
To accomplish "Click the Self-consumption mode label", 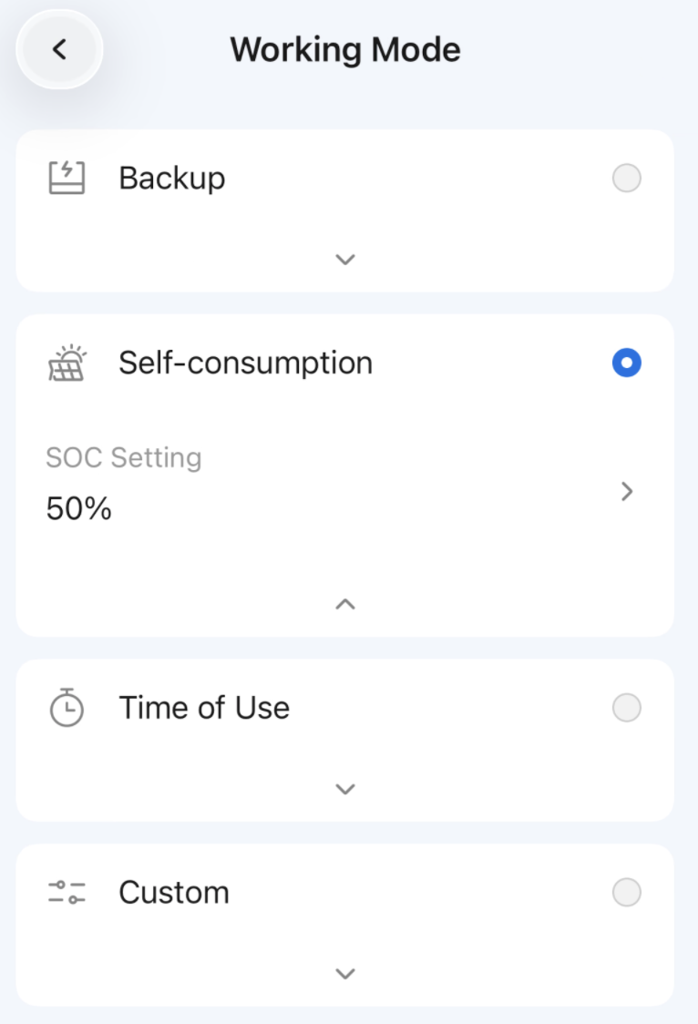I will pos(245,363).
